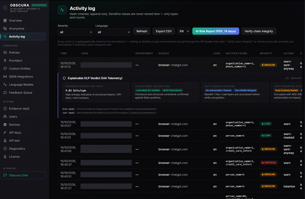The width and height of the screenshot is (305, 199).
Task: Open the Feedback Queue menu item
Action: pyautogui.click(x=20, y=93)
